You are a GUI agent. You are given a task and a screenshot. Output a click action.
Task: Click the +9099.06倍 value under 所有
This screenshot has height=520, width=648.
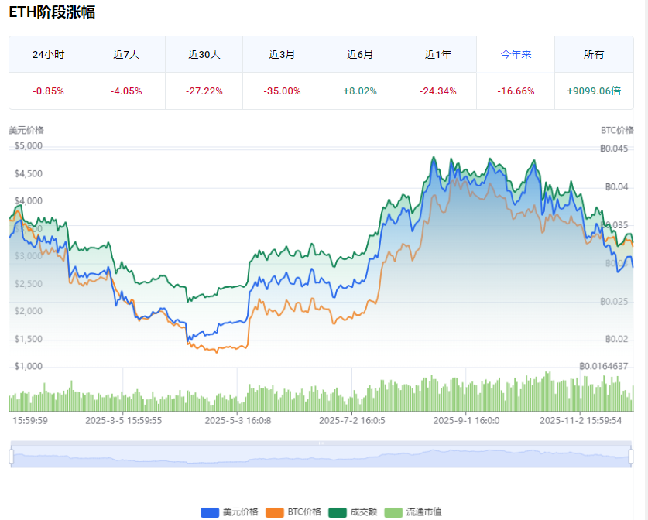(594, 91)
